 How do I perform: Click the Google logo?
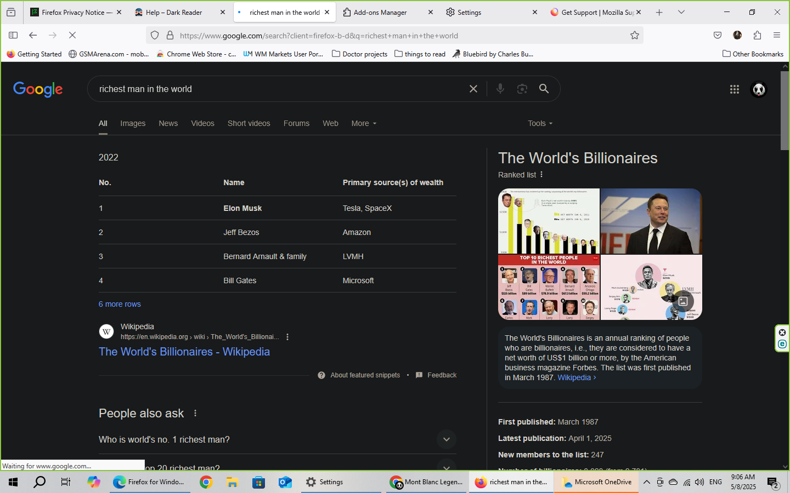coord(38,89)
